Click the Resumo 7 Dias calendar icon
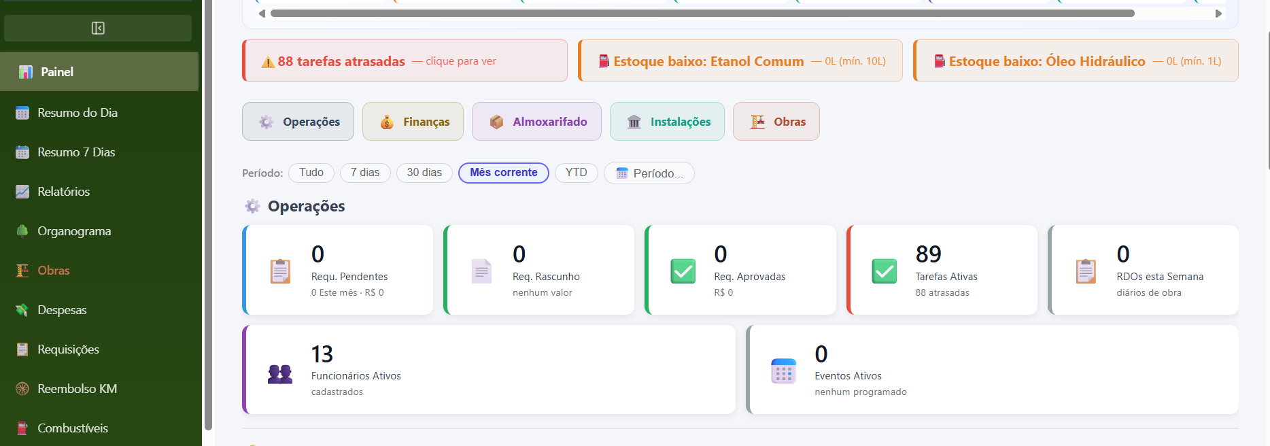 coord(22,152)
